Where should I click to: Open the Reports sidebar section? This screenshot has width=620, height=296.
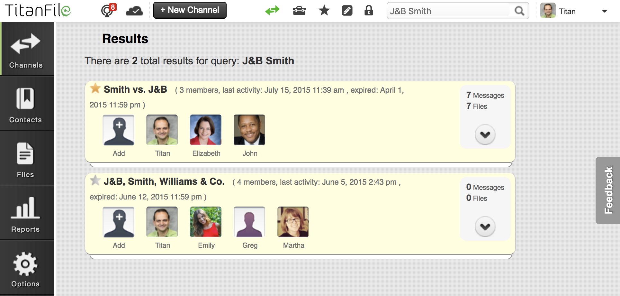26,214
